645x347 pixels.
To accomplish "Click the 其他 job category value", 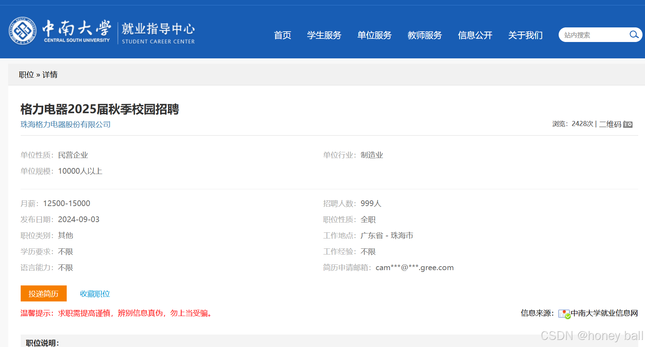I will click(66, 236).
